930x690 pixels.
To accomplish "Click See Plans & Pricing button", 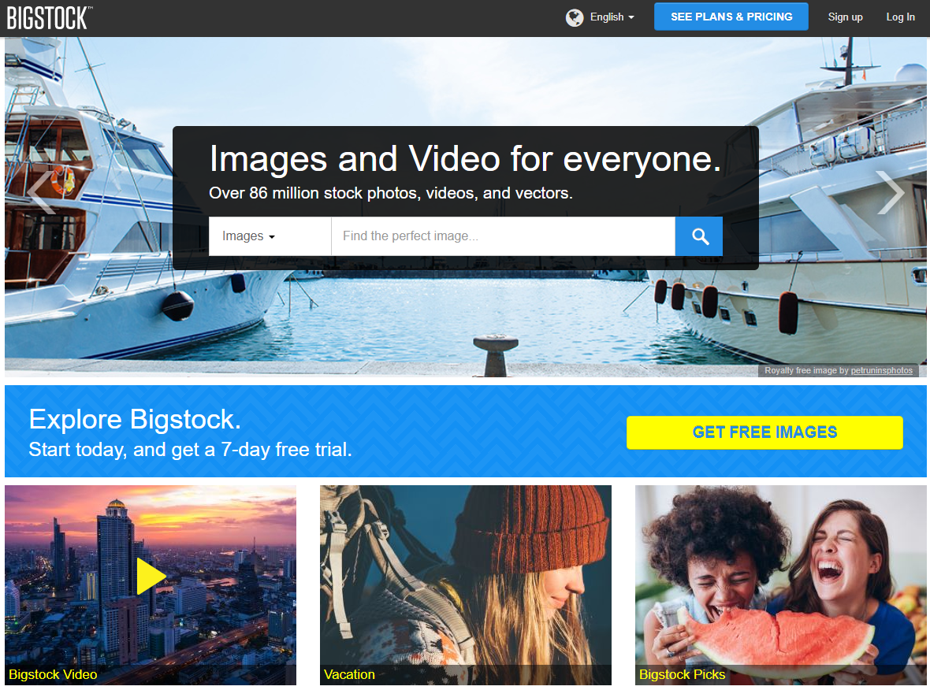I will (731, 17).
